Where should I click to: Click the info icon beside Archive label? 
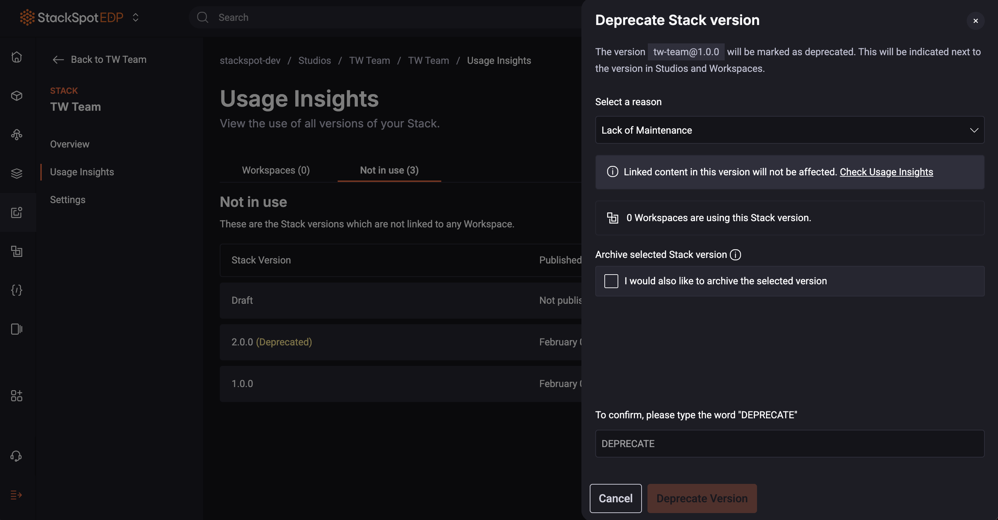735,255
